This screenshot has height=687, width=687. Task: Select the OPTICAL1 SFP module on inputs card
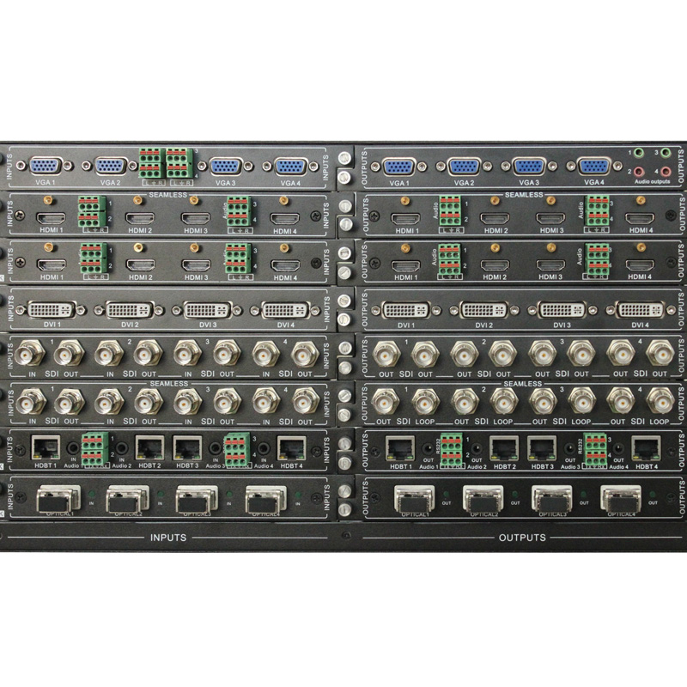click(58, 499)
